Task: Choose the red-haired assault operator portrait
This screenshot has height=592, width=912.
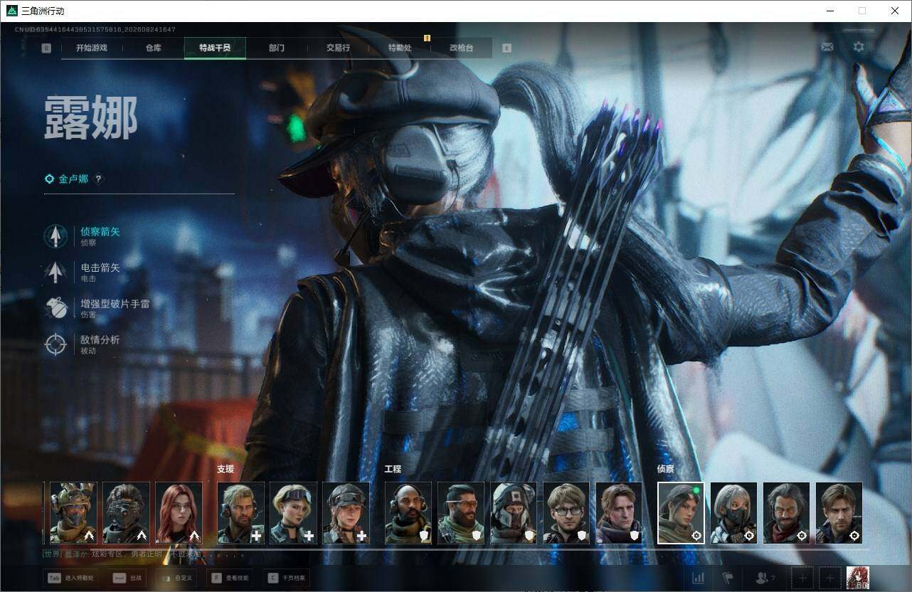Action: click(x=179, y=513)
